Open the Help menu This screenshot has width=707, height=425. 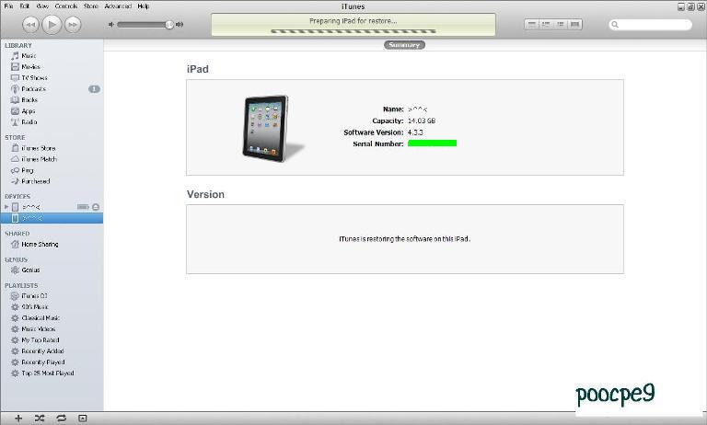click(144, 6)
